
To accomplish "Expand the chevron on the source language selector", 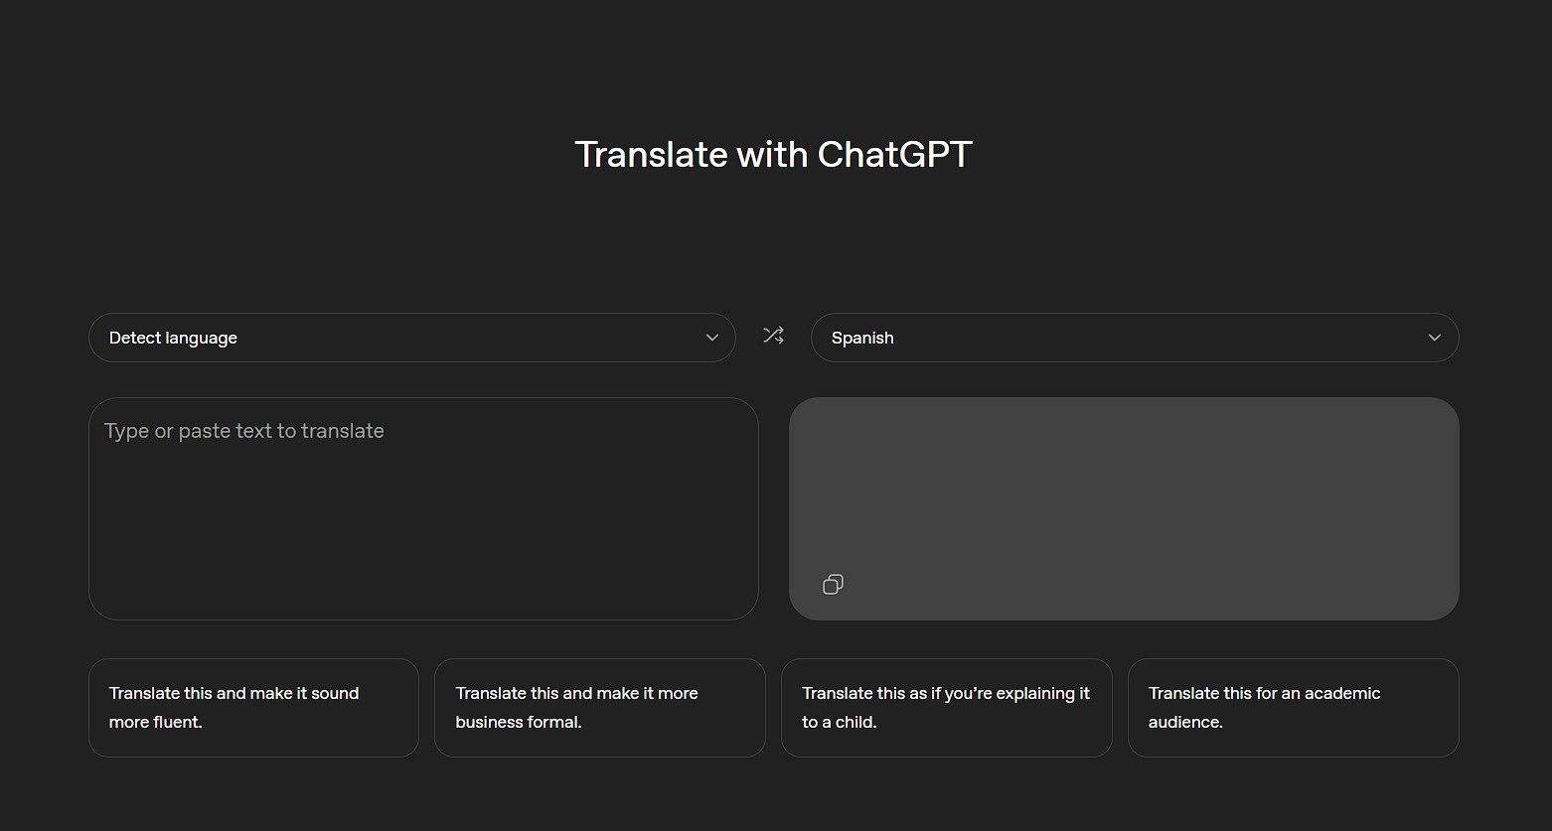I will point(711,338).
